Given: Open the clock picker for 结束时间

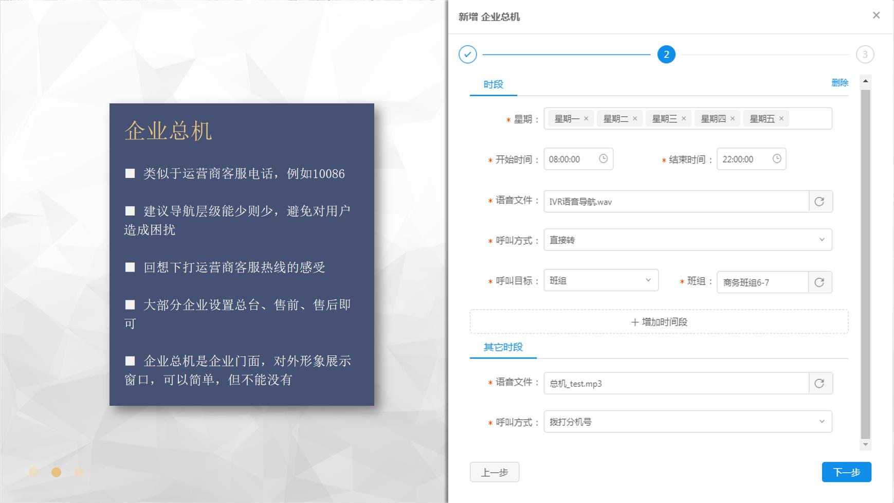Looking at the screenshot, I should click(777, 159).
